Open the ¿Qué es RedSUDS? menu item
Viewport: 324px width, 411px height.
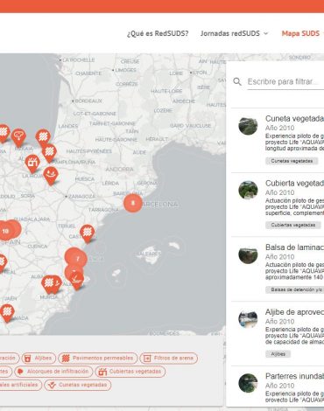point(158,33)
